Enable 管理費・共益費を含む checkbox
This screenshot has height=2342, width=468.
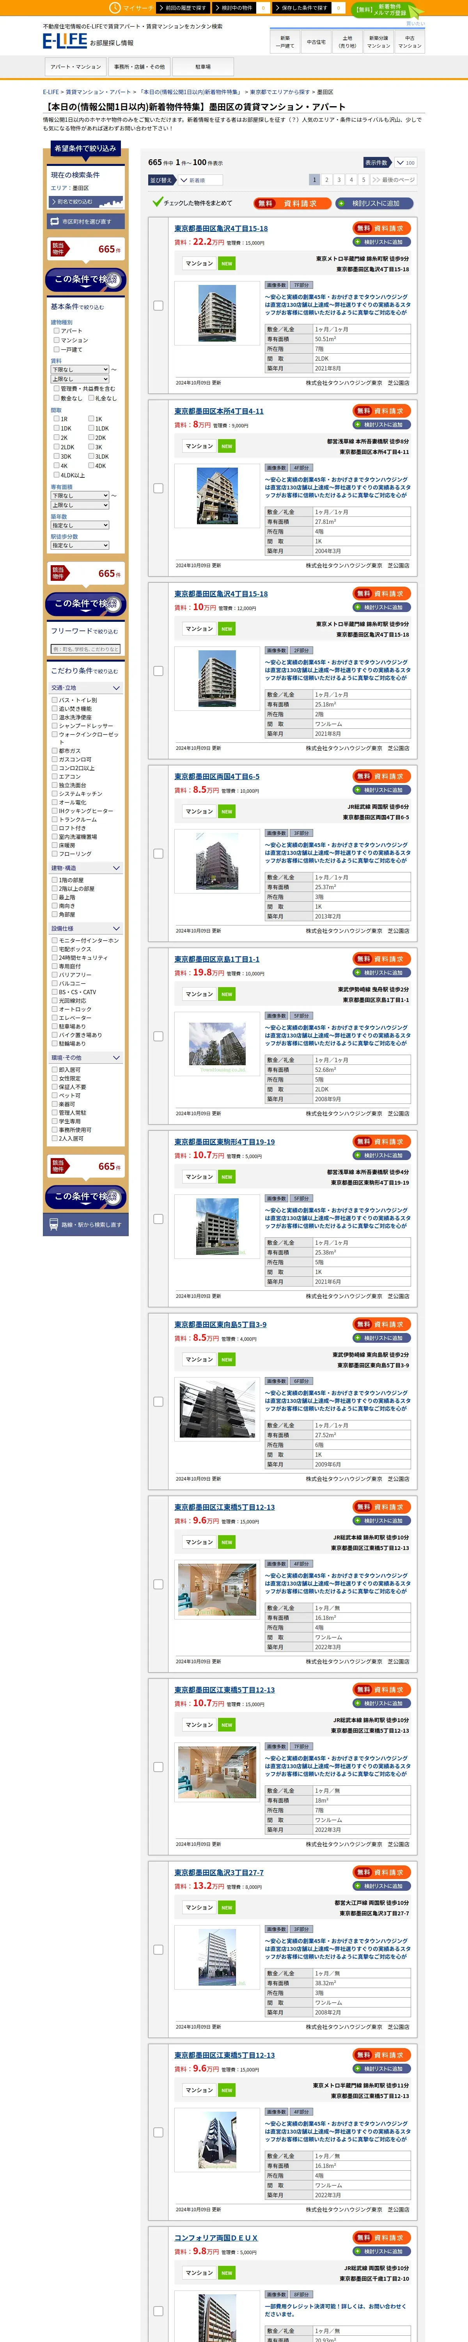(x=56, y=388)
